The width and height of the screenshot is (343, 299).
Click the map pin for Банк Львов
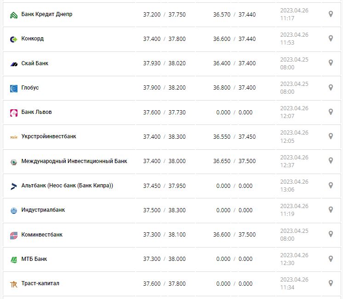pos(330,112)
